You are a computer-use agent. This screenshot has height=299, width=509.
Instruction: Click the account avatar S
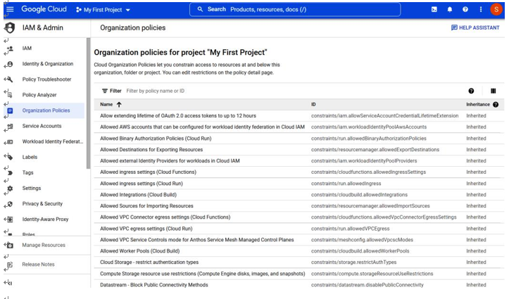496,9
